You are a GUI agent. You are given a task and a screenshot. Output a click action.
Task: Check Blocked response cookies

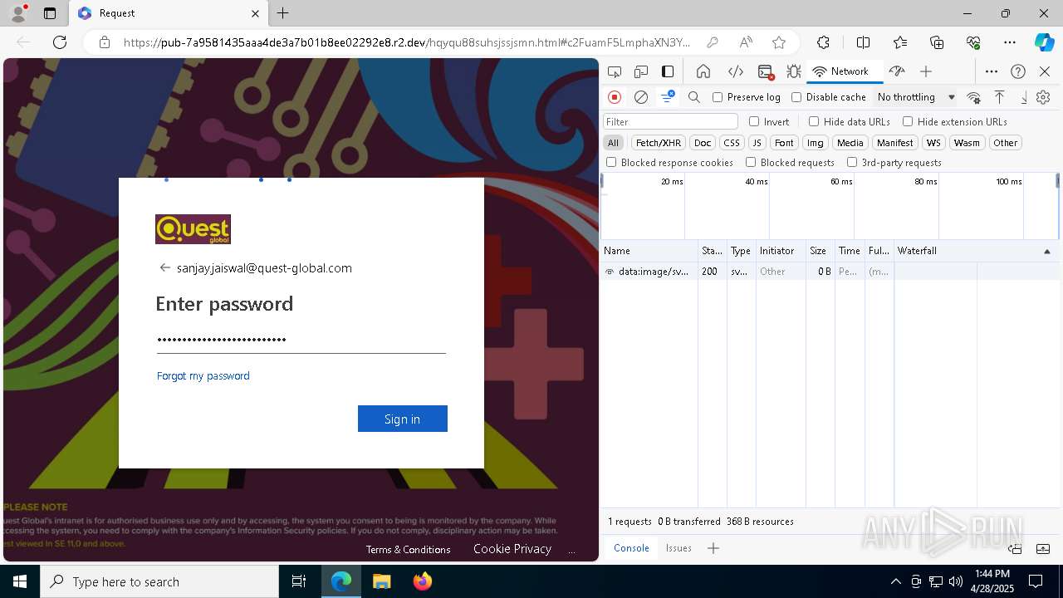(611, 163)
